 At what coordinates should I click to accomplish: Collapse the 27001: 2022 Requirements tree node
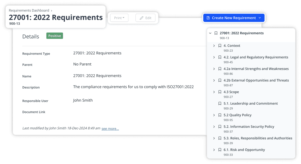[x=210, y=33]
